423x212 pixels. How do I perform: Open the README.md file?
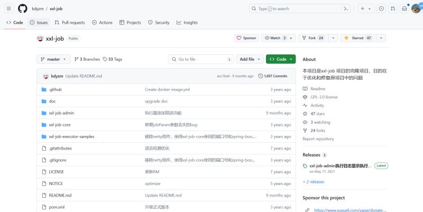60,195
